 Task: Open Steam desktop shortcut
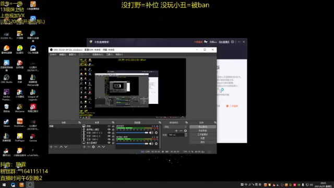pyautogui.click(x=6, y=123)
